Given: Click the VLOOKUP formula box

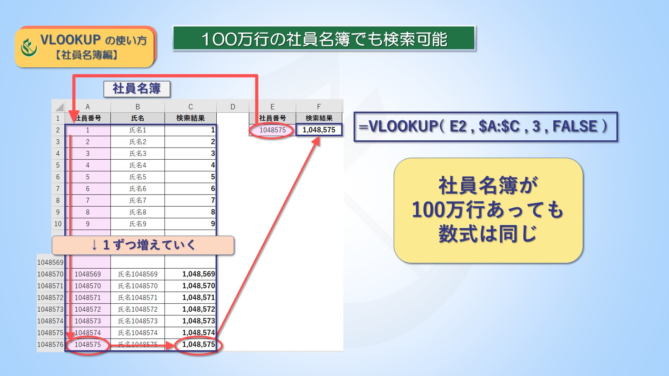Looking at the screenshot, I should [x=485, y=127].
